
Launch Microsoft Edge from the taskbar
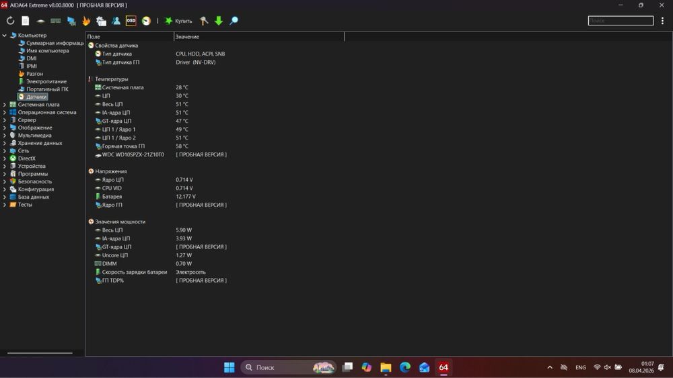[404, 367]
